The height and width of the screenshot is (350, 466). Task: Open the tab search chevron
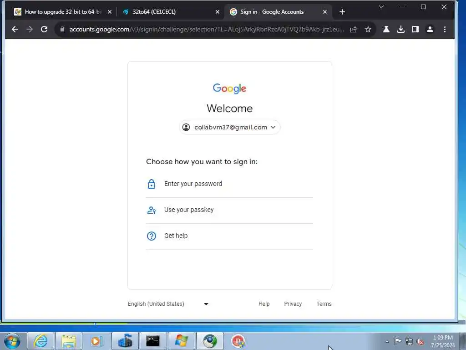[381, 7]
